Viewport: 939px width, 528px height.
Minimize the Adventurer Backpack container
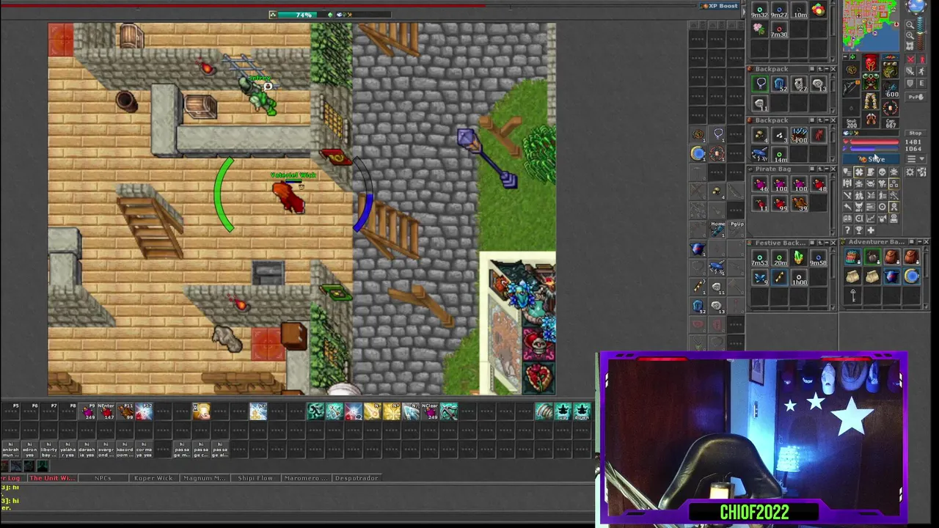(920, 242)
